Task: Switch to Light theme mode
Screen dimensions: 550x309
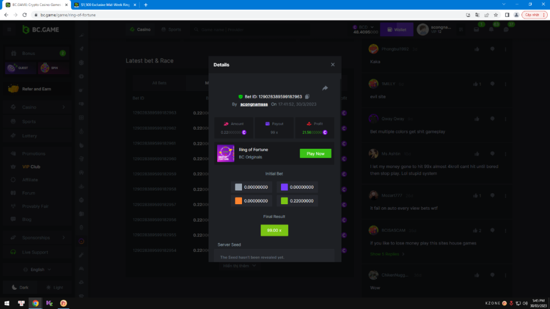Action: [54, 287]
